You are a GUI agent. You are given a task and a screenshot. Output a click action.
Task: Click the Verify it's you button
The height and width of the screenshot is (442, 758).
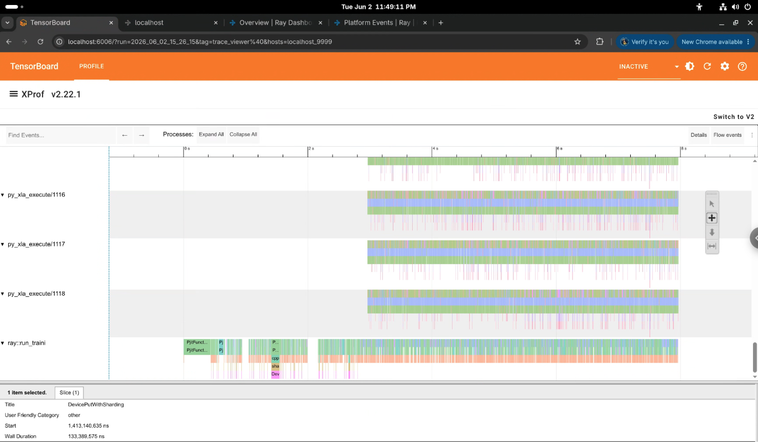click(x=645, y=42)
